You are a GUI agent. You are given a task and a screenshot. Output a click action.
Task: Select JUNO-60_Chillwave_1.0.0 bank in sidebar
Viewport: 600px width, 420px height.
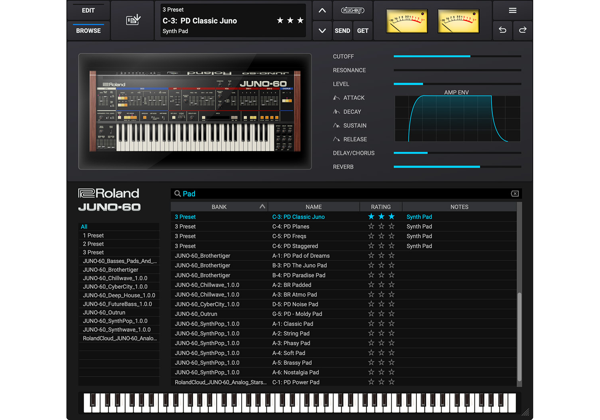(119, 278)
